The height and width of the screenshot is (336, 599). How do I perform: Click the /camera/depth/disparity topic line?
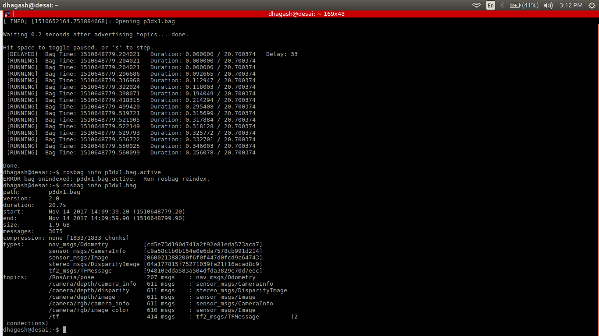(x=89, y=290)
